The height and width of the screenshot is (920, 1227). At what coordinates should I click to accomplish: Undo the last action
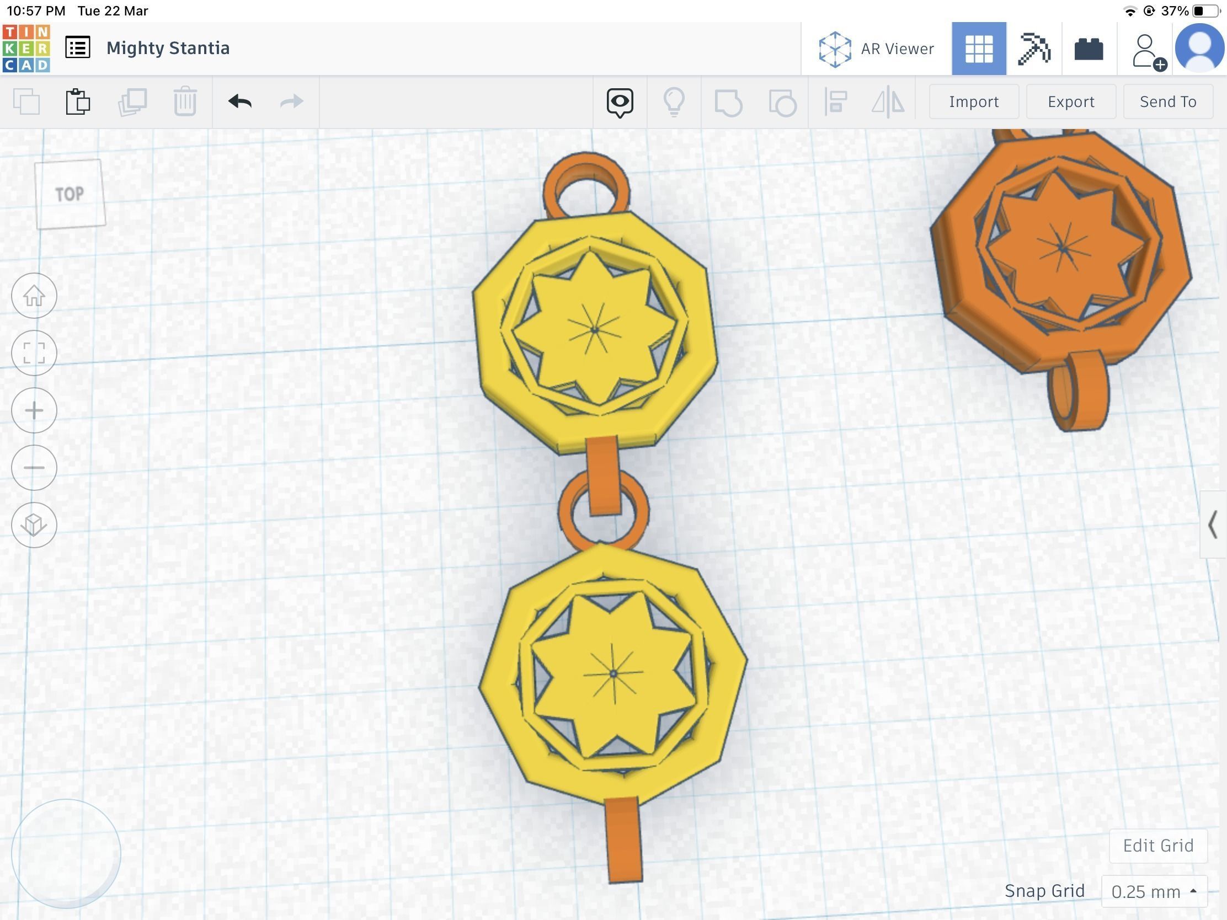239,101
